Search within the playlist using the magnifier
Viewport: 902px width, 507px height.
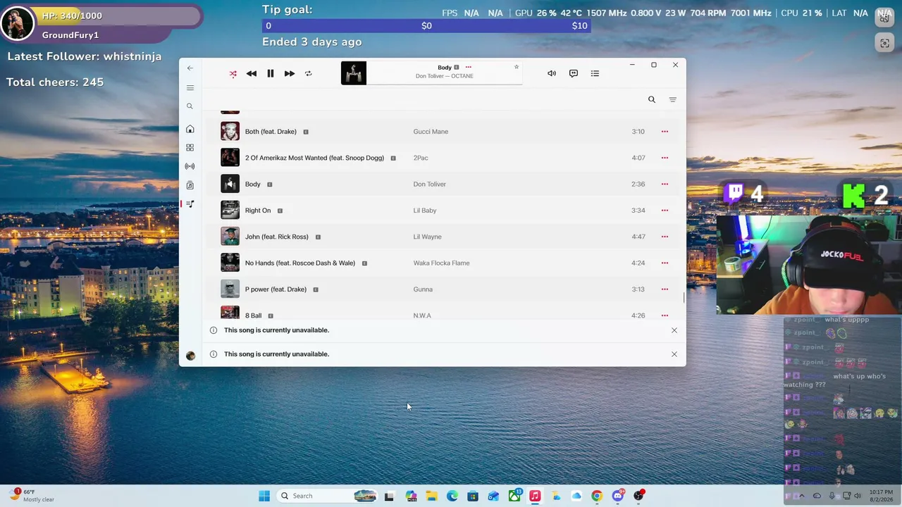point(652,100)
